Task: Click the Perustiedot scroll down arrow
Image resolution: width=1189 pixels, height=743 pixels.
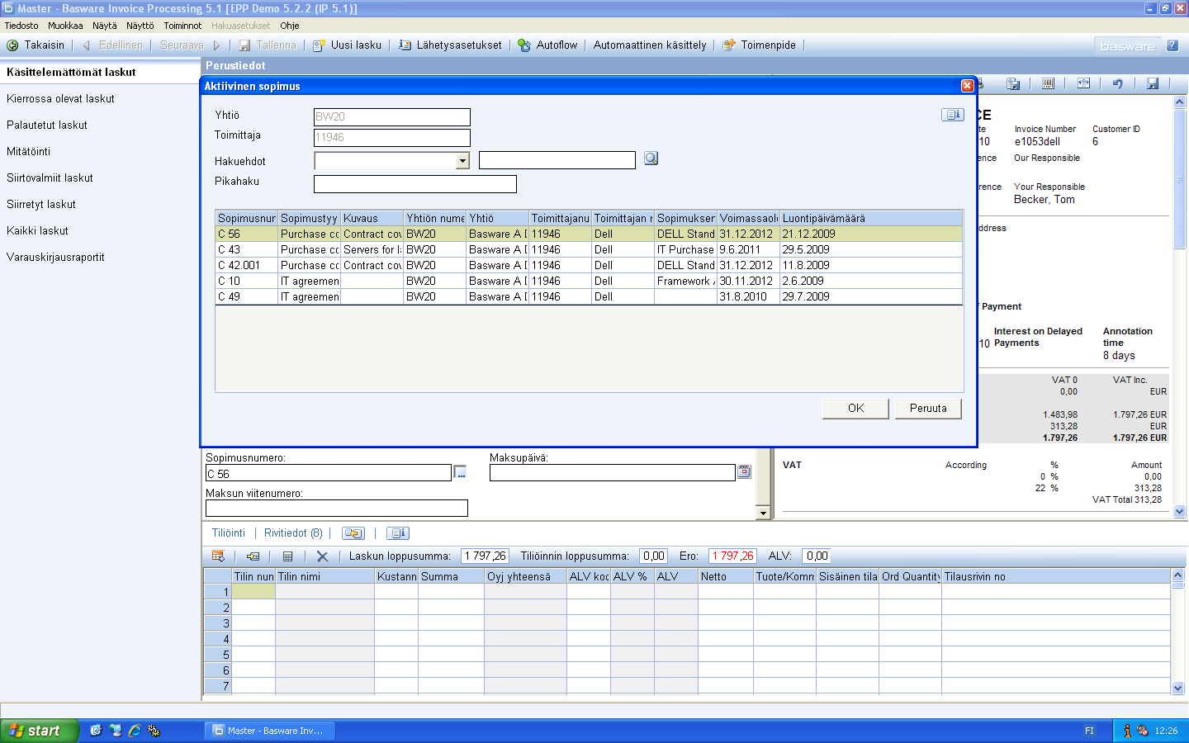Action: tap(763, 513)
